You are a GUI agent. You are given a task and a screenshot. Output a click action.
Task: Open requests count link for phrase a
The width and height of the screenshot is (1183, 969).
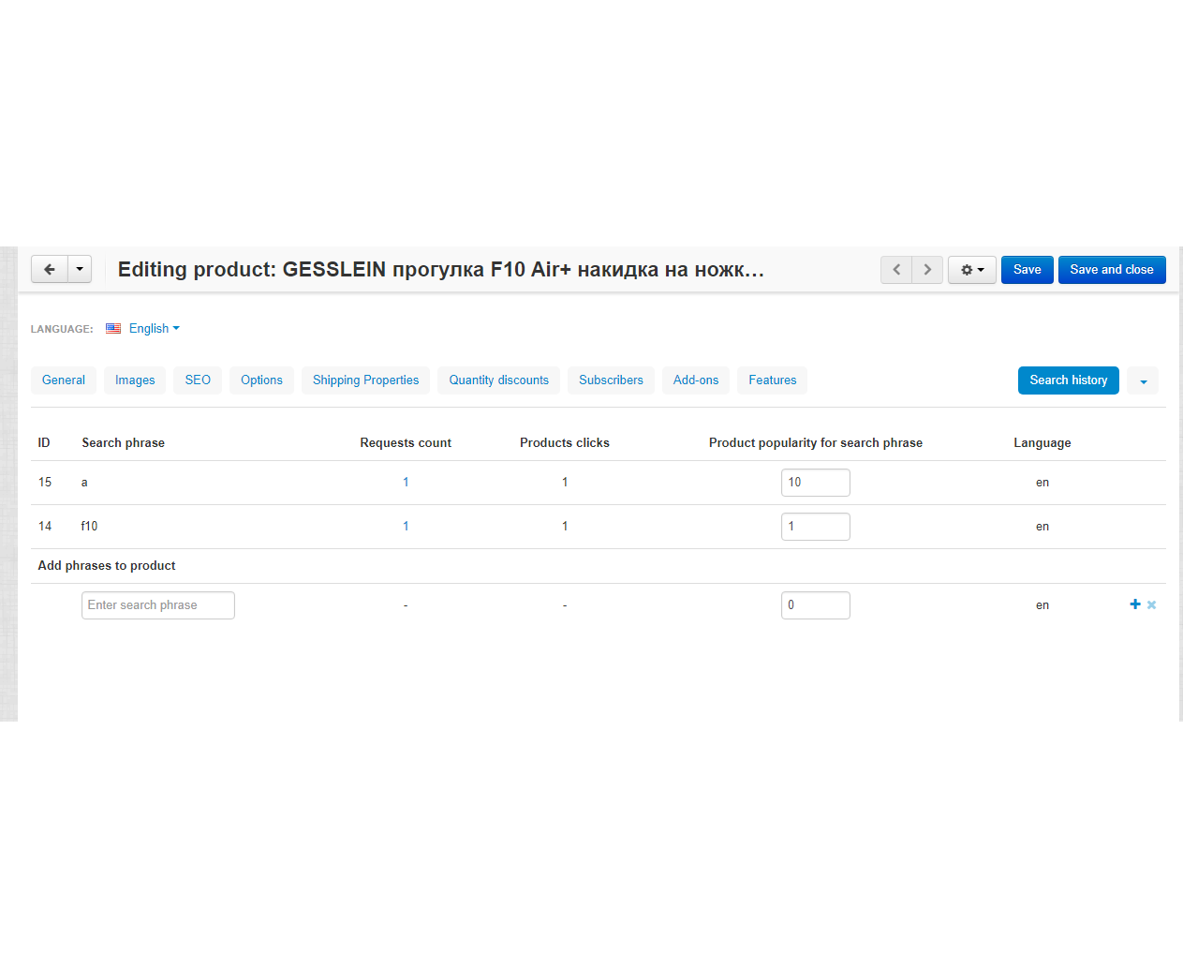[x=406, y=483]
